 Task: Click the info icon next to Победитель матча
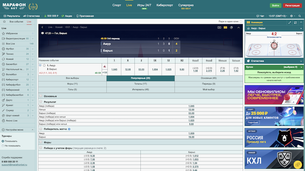click(69, 129)
